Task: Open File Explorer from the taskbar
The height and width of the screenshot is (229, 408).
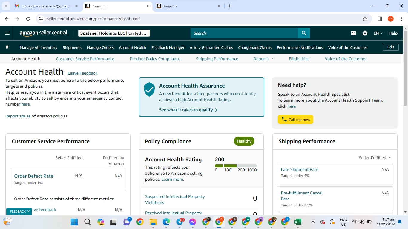Action: pyautogui.click(x=153, y=222)
